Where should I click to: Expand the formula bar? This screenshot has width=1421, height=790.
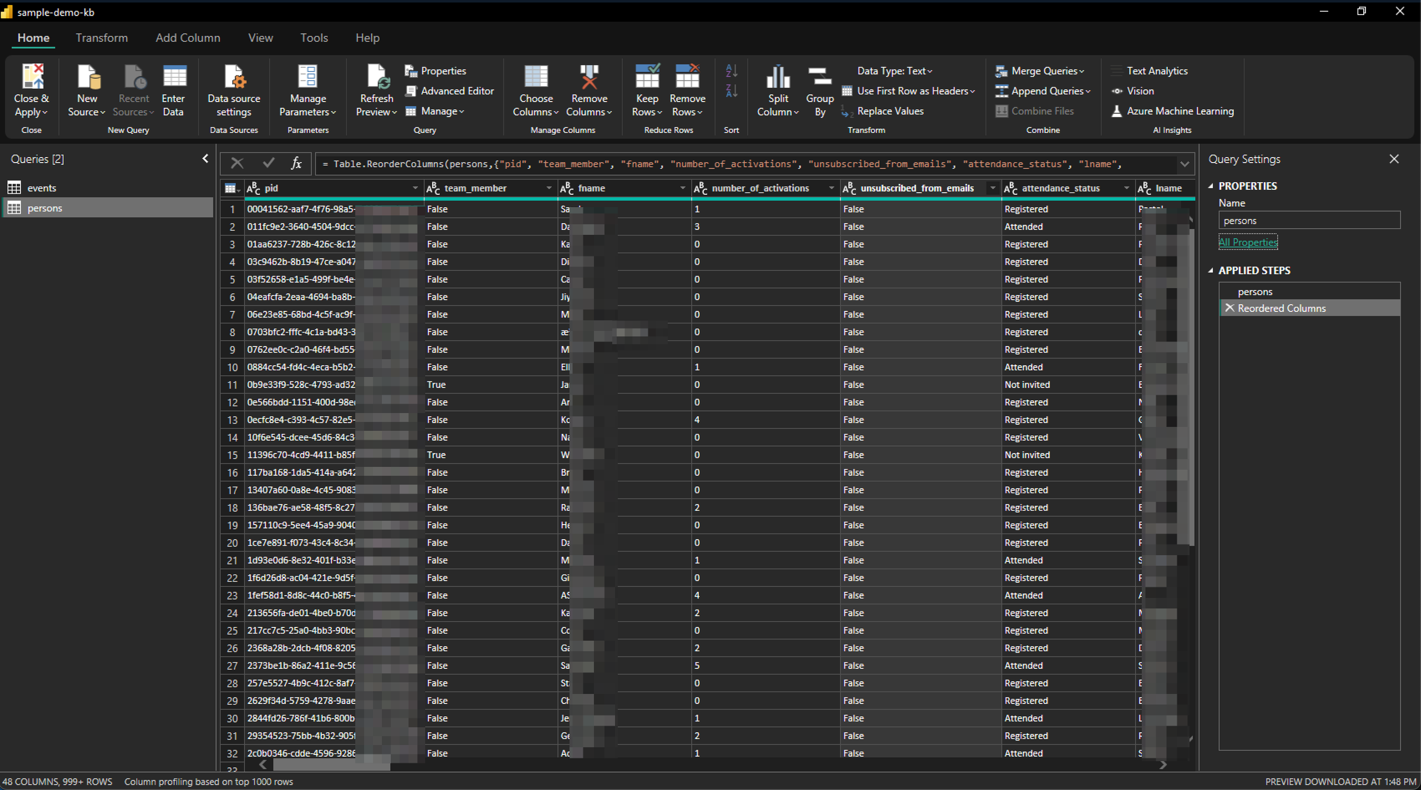(x=1185, y=164)
